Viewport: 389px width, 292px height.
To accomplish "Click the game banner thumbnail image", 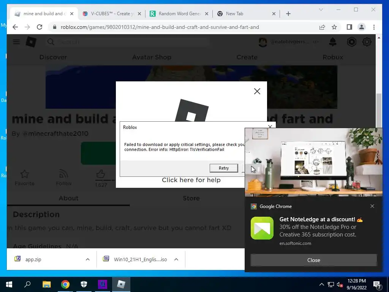I will 191,87.
